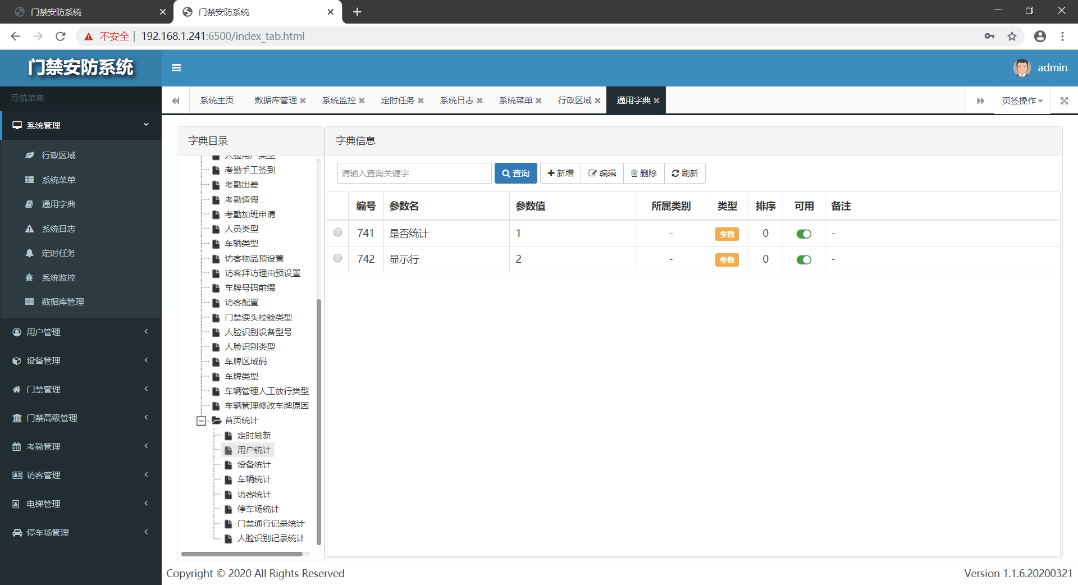Close the 通用字典 tab
The image size is (1078, 585).
tap(656, 100)
